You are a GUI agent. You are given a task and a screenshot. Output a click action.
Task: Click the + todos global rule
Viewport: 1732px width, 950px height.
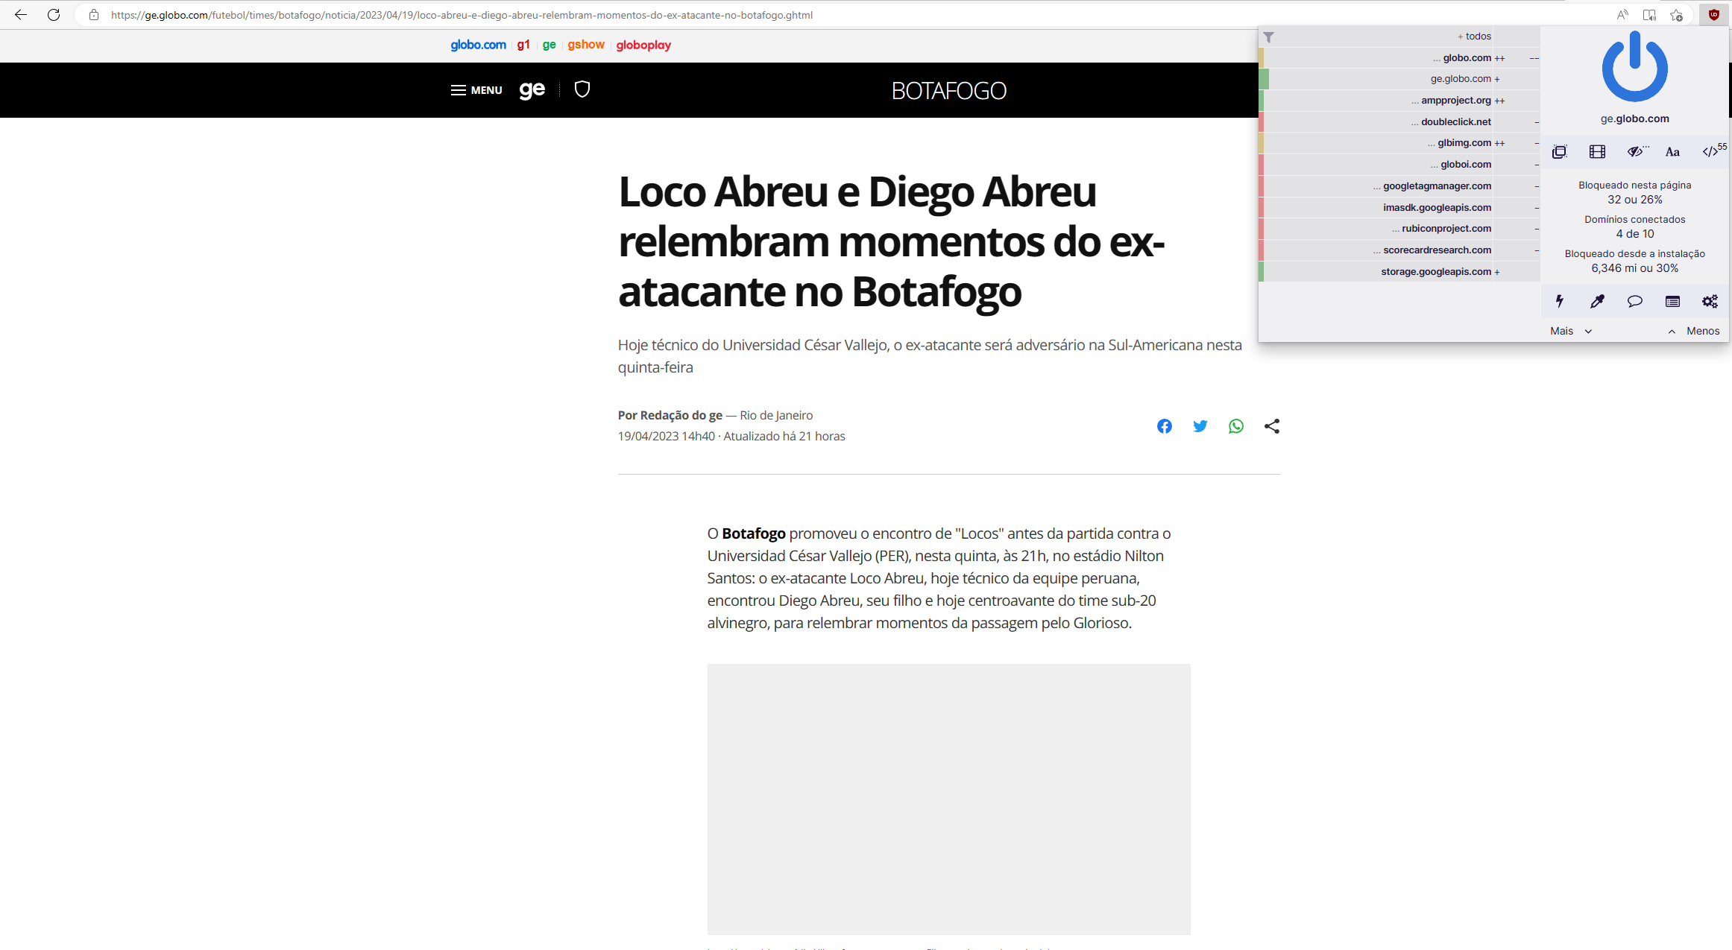point(1475,36)
